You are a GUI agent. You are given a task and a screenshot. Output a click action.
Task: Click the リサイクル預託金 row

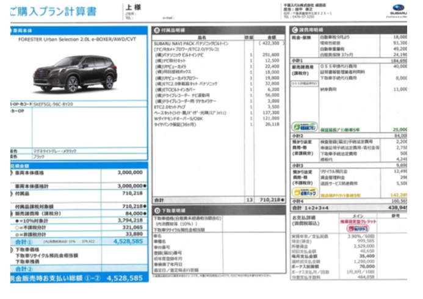(x=363, y=171)
